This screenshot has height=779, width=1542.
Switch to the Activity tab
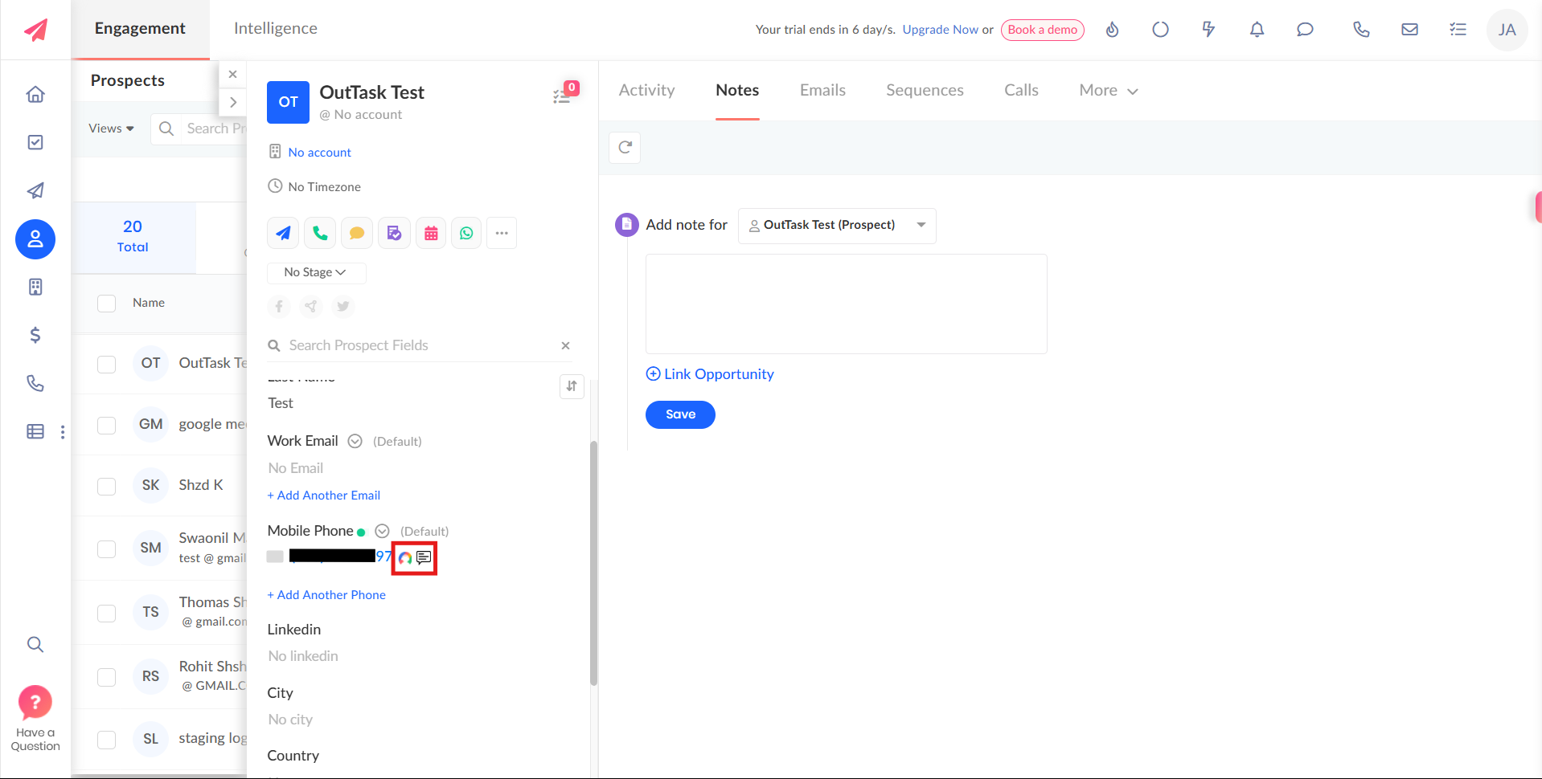pos(646,91)
